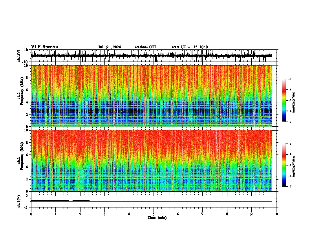Click the "VLF Spectra" plot title
Image resolution: width=311 pixels, height=240 pixels.
coord(44,47)
